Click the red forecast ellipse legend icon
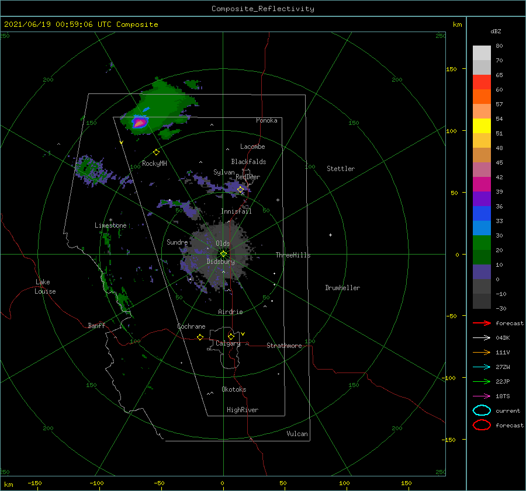The height and width of the screenshot is (491, 526). point(482,425)
